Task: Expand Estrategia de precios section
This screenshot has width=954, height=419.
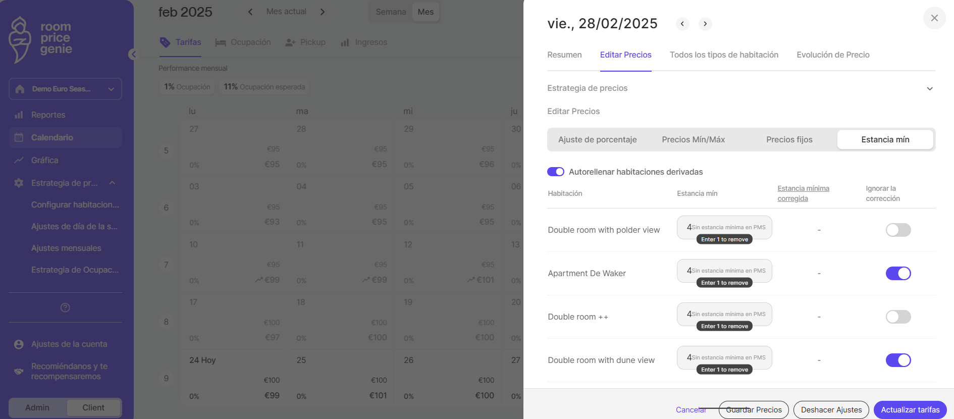Action: point(930,88)
